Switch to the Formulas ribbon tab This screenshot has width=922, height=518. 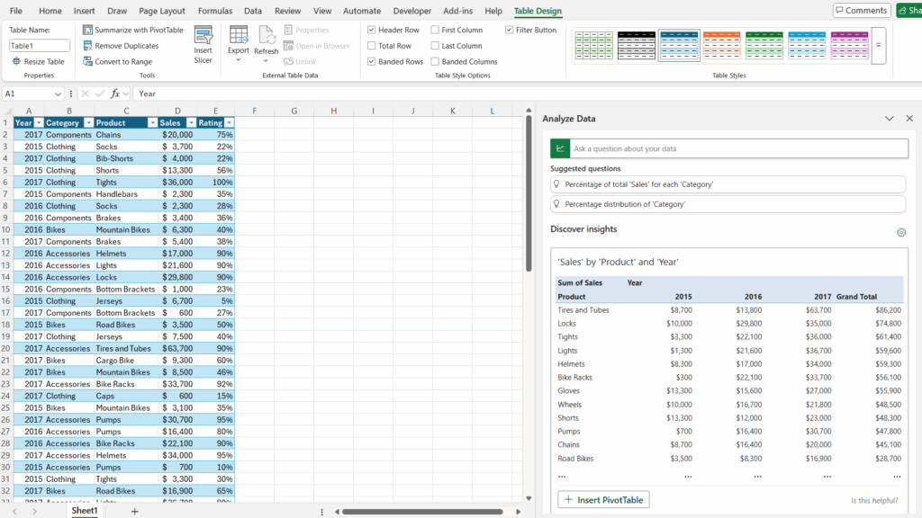pos(215,11)
